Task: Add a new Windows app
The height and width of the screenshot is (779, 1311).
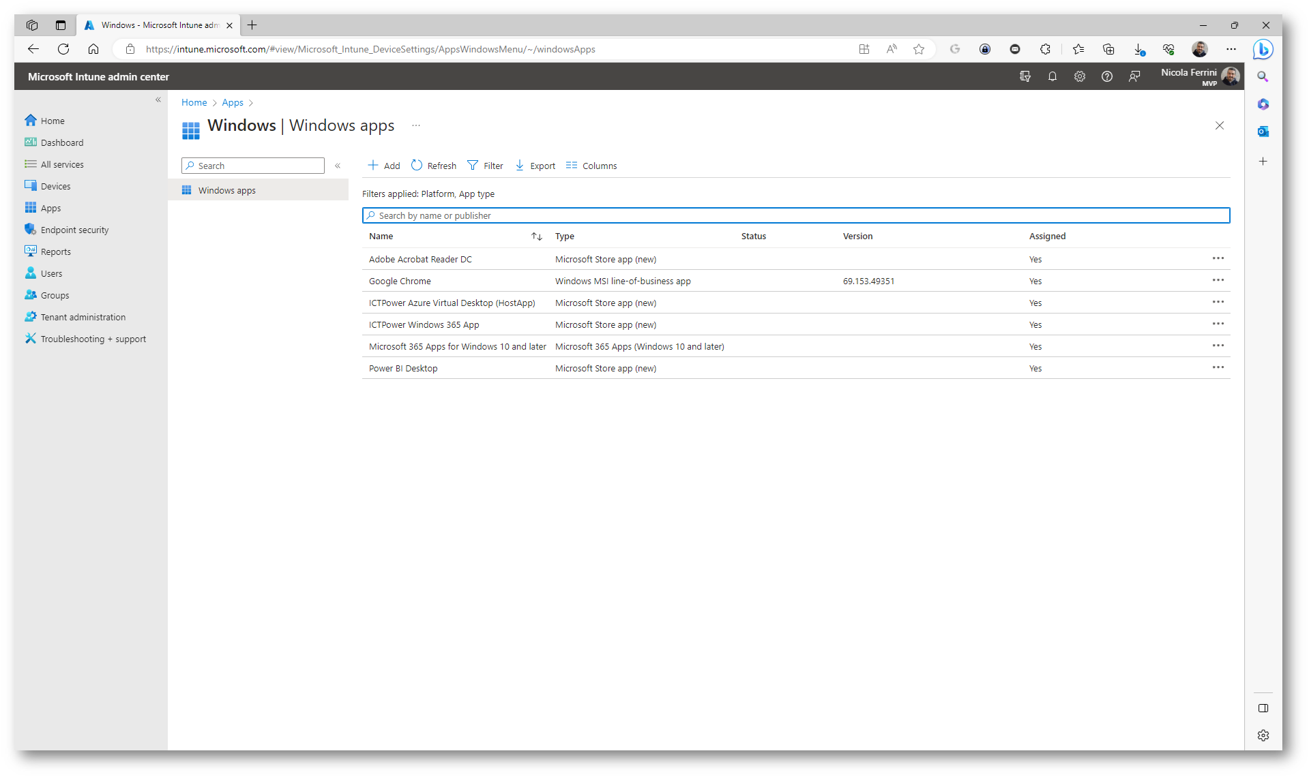Action: 384,166
